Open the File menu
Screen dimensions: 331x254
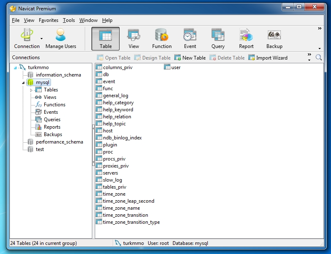click(x=16, y=20)
